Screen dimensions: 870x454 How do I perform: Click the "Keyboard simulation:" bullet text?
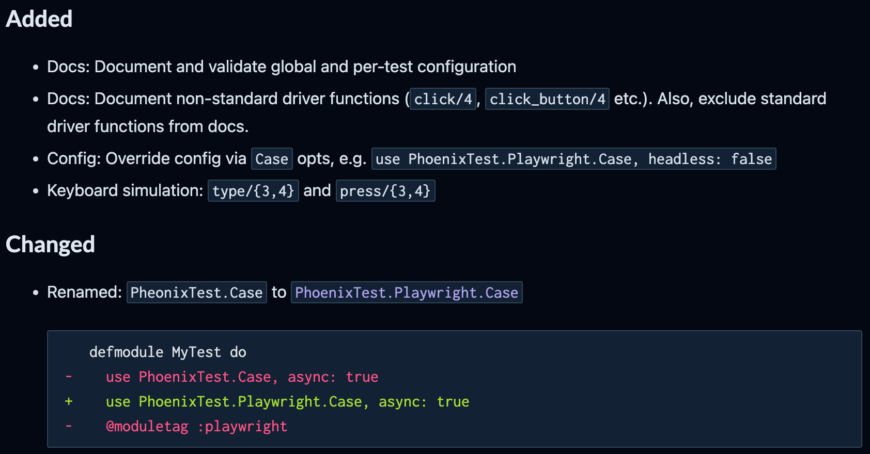125,191
